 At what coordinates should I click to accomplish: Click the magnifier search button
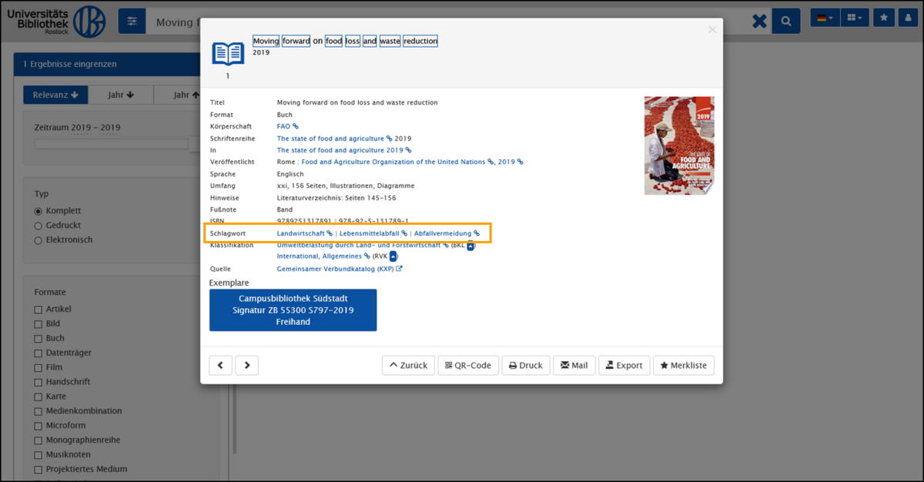[x=786, y=22]
